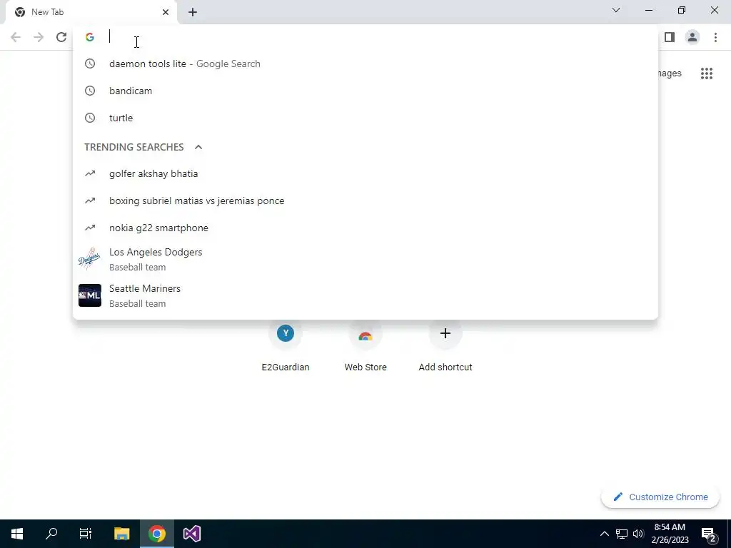
Task: Select 'Los Angeles Dodgers' suggestion text
Action: tap(156, 252)
